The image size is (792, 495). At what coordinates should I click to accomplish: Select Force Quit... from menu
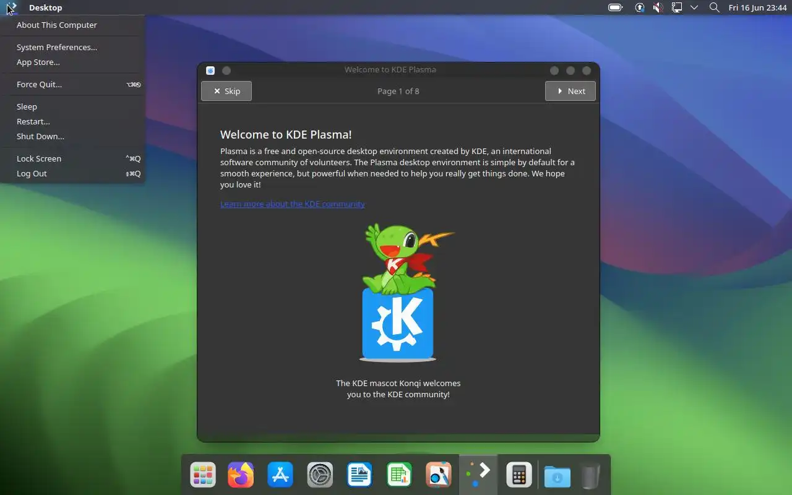[x=72, y=84]
